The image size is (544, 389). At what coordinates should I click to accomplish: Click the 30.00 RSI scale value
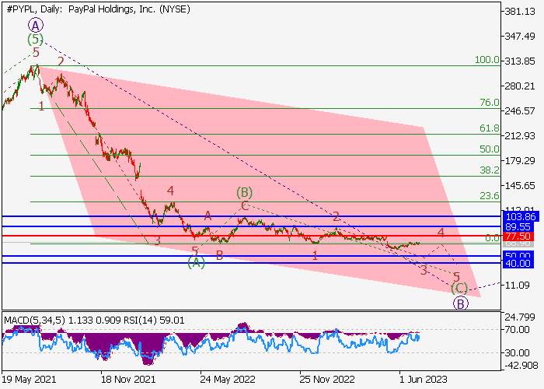click(x=517, y=353)
